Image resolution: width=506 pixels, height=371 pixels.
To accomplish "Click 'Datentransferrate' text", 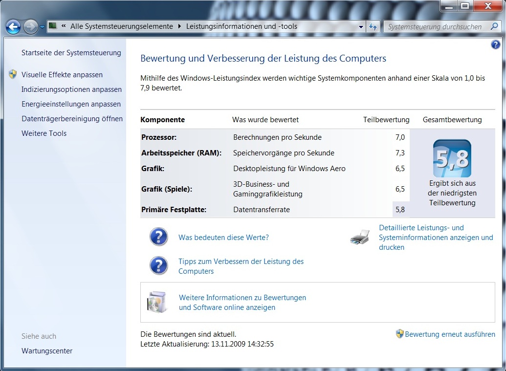I will click(x=262, y=210).
